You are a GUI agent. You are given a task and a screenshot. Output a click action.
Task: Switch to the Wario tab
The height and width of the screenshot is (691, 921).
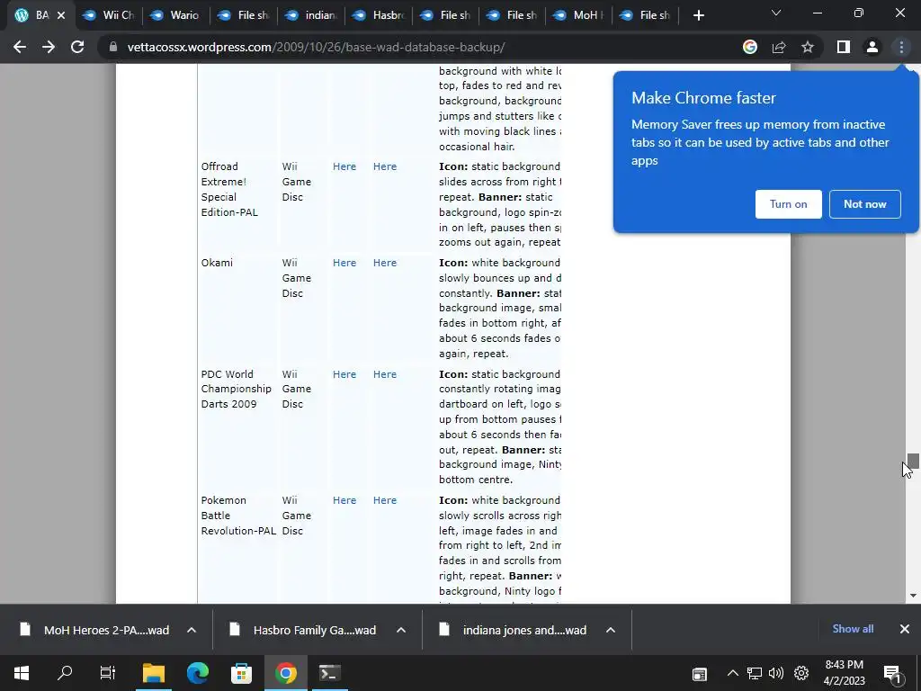175,15
